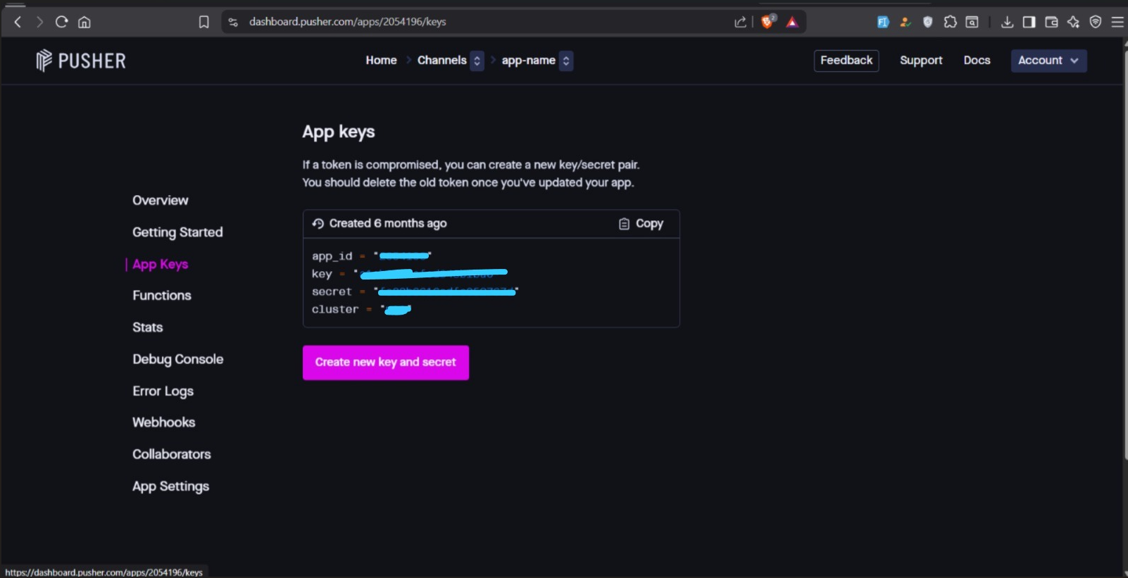Click the 'secret' line in keys box

(415, 291)
